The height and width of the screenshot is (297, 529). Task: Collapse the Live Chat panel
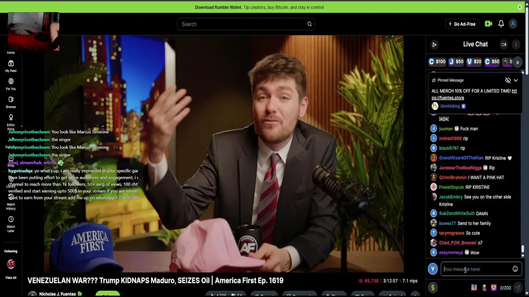(434, 45)
